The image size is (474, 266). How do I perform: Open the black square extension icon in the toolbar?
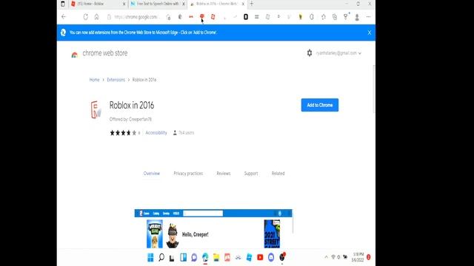(x=246, y=17)
